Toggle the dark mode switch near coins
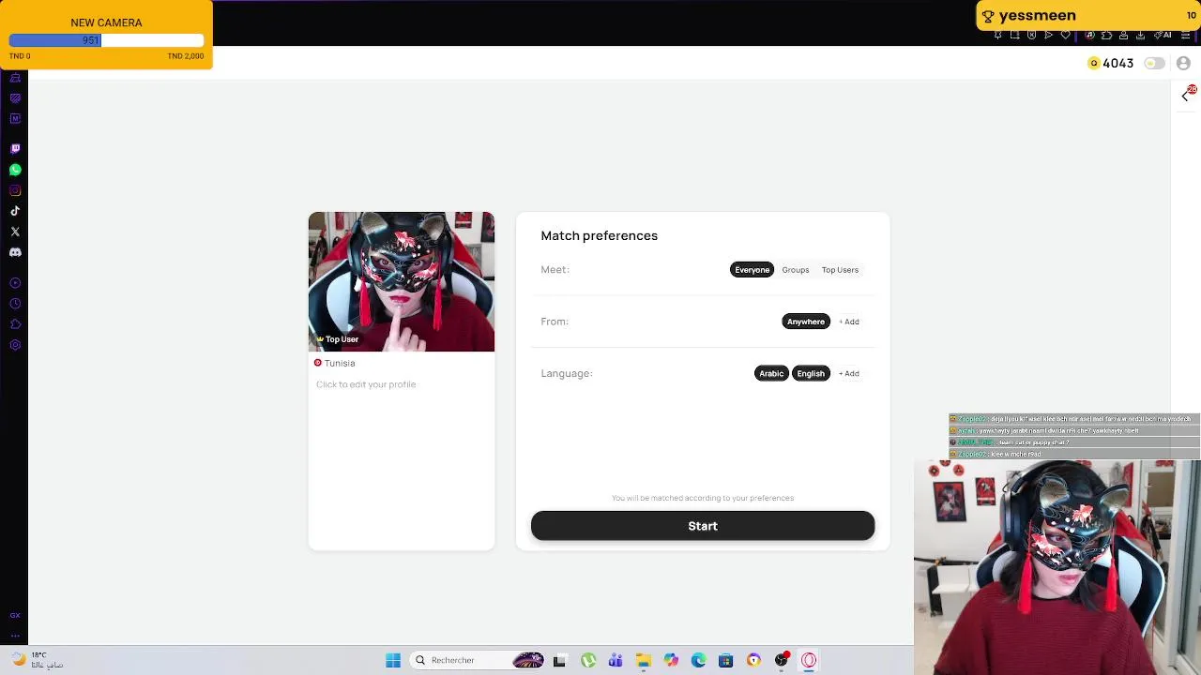Image resolution: width=1201 pixels, height=675 pixels. pos(1154,63)
